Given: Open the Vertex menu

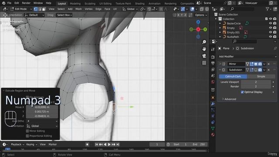Looking at the screenshot, I should pyautogui.click(x=88, y=9).
